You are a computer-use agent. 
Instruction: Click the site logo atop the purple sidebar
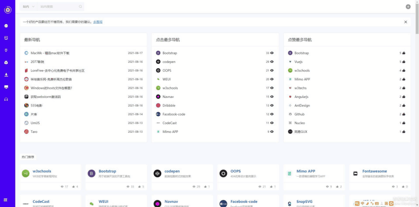pyautogui.click(x=7, y=10)
